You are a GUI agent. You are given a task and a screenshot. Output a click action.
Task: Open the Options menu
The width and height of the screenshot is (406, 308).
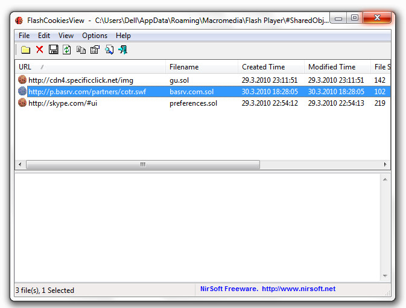[x=95, y=36]
